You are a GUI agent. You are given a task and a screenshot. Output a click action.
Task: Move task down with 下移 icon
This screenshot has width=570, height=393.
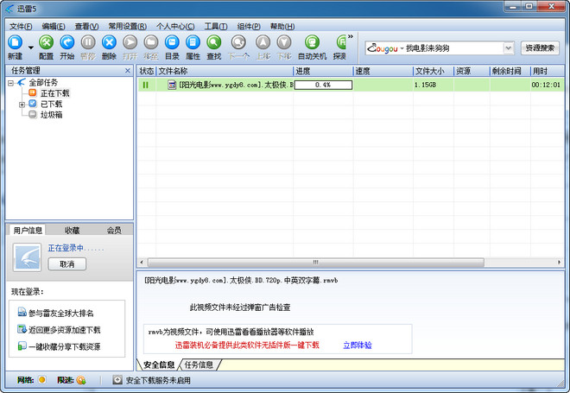[x=284, y=43]
